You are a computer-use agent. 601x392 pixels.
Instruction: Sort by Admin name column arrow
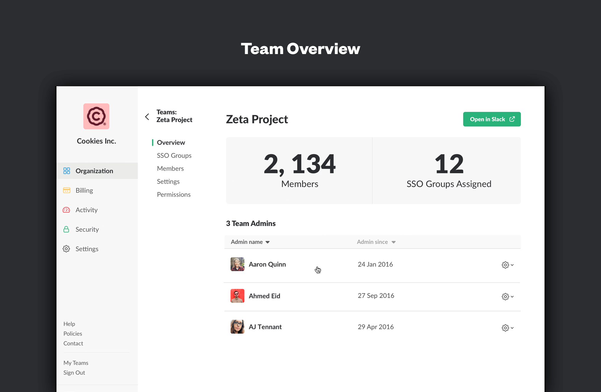pyautogui.click(x=268, y=242)
